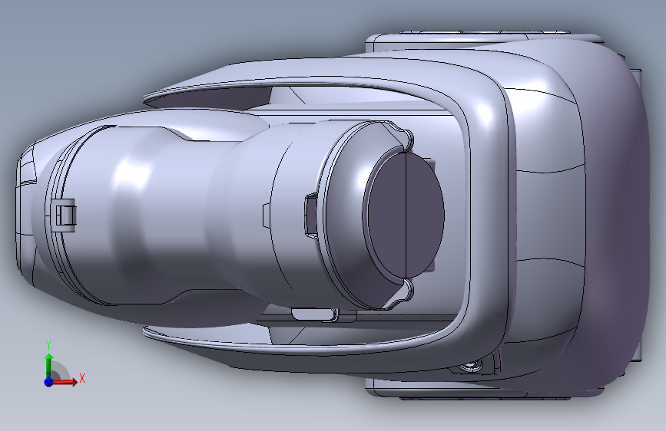Viewport: 666px width, 431px height.
Task: Select the small latch clip on the cylinder's left end
Action: (65, 215)
